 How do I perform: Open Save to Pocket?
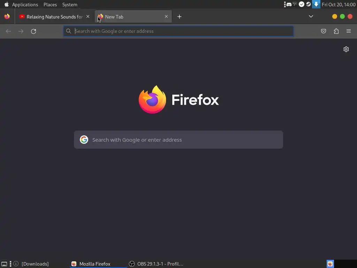[323, 31]
